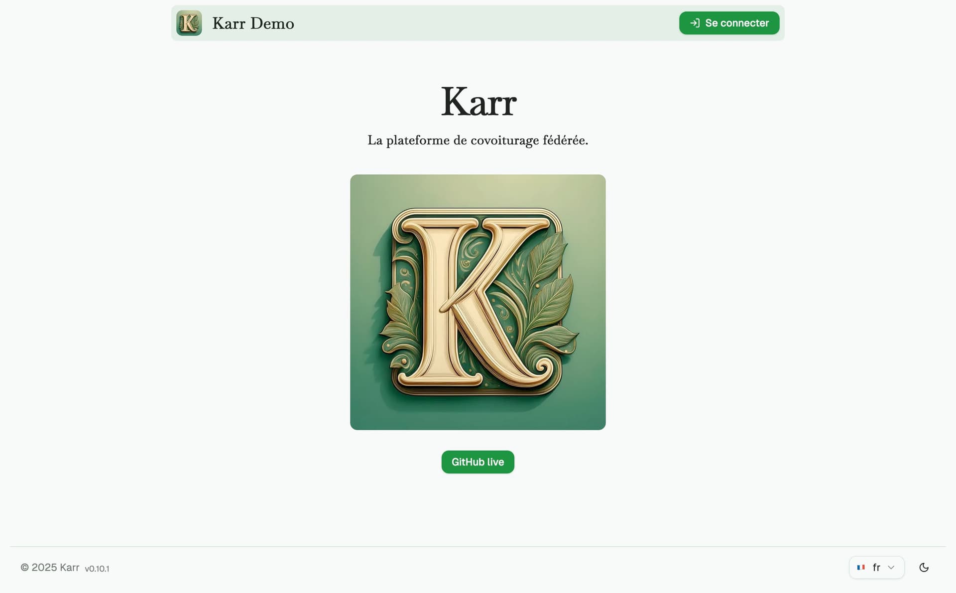The width and height of the screenshot is (956, 593).
Task: Click the French flag icon
Action: pos(861,568)
